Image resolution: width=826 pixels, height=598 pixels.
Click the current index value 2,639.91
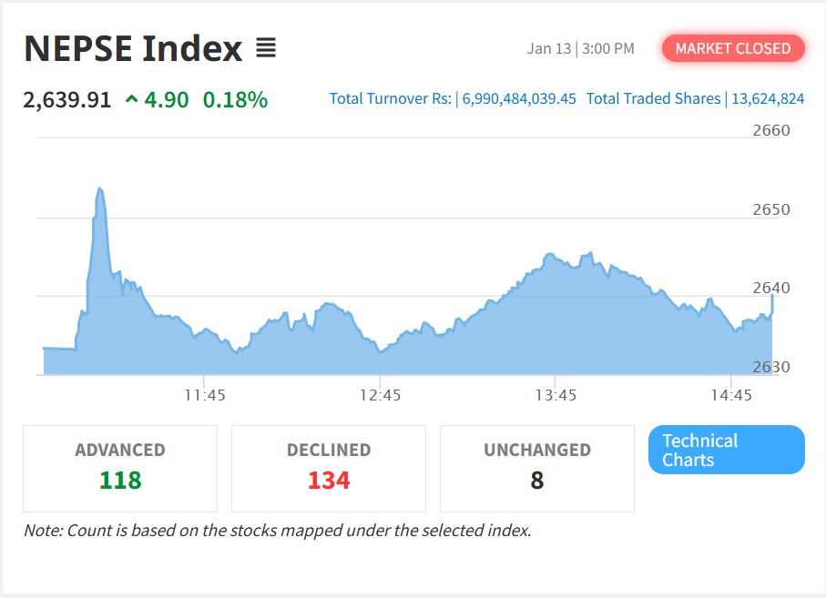tap(67, 99)
